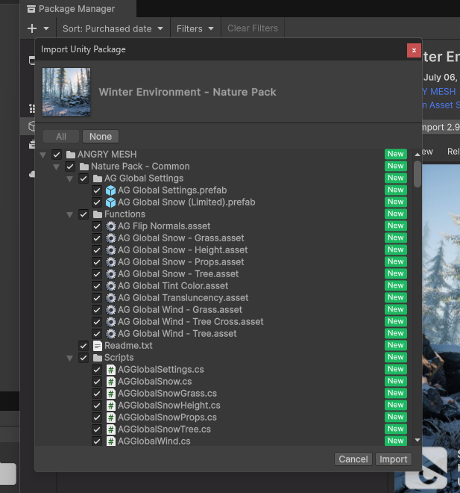The width and height of the screenshot is (460, 493).
Task: Click the gear icon of AG Global Snow - Tree.asset
Action: [110, 274]
